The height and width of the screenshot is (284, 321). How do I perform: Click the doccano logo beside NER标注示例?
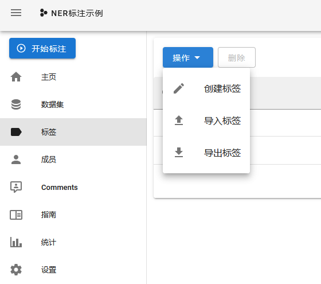pyautogui.click(x=44, y=13)
